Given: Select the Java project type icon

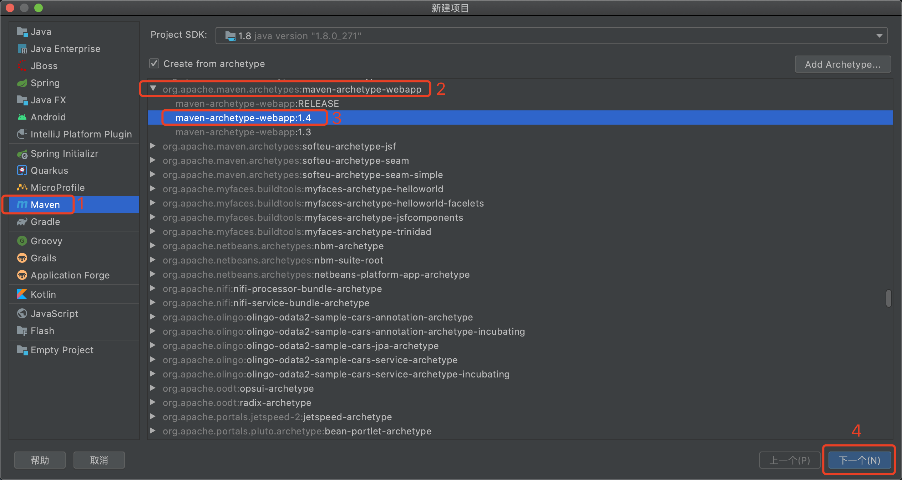Looking at the screenshot, I should (x=22, y=32).
